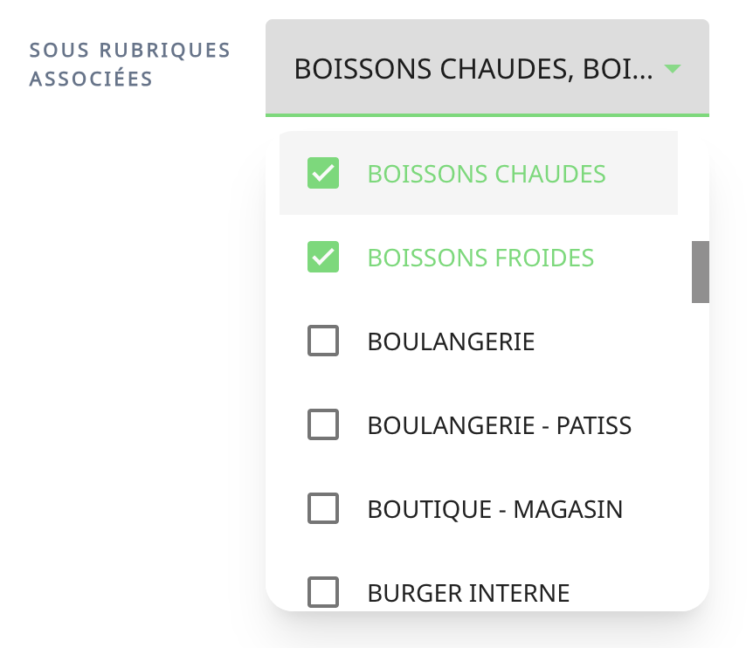Enable the BOULANGERIE - PATISS checkbox
Screen dimensions: 753x648
323,424
